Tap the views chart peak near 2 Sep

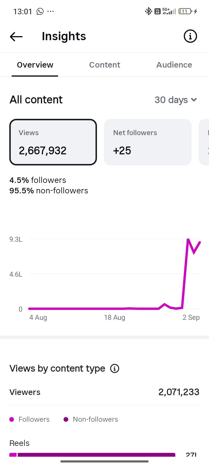[x=188, y=239]
